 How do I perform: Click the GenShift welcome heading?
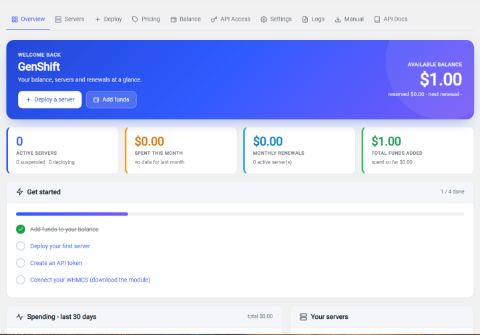[x=39, y=67]
